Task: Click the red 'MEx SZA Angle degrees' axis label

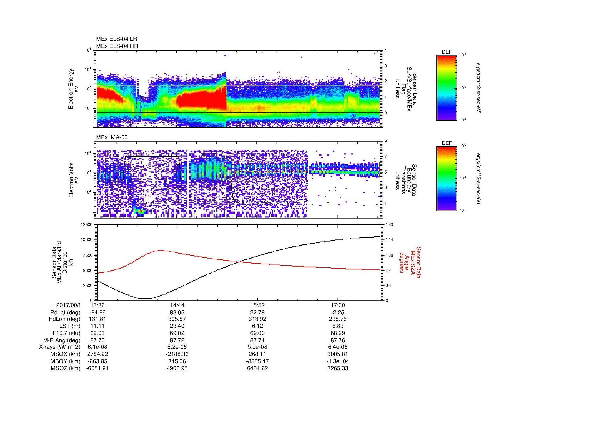Action: 410,262
